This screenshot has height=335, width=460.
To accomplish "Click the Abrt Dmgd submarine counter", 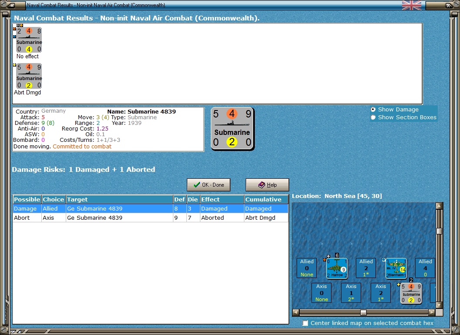I will (x=29, y=76).
